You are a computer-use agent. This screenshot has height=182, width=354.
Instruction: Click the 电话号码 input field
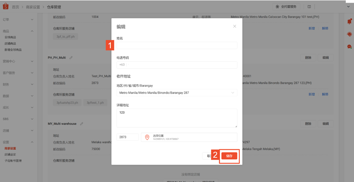[x=177, y=65]
